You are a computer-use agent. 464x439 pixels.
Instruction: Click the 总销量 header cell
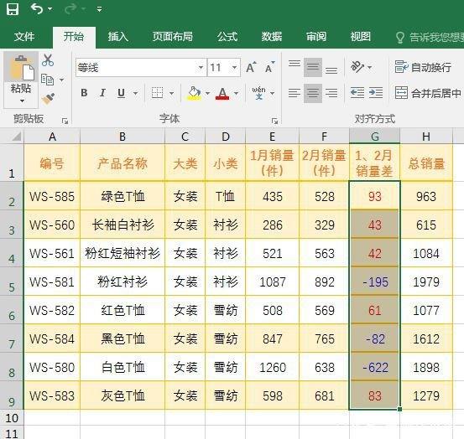[426, 163]
